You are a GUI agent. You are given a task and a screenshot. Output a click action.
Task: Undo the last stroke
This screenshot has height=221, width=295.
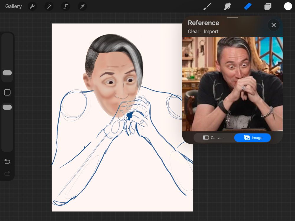click(7, 161)
